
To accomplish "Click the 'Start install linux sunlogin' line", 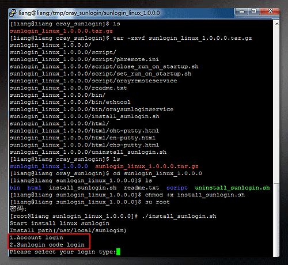I will tap(59, 224).
